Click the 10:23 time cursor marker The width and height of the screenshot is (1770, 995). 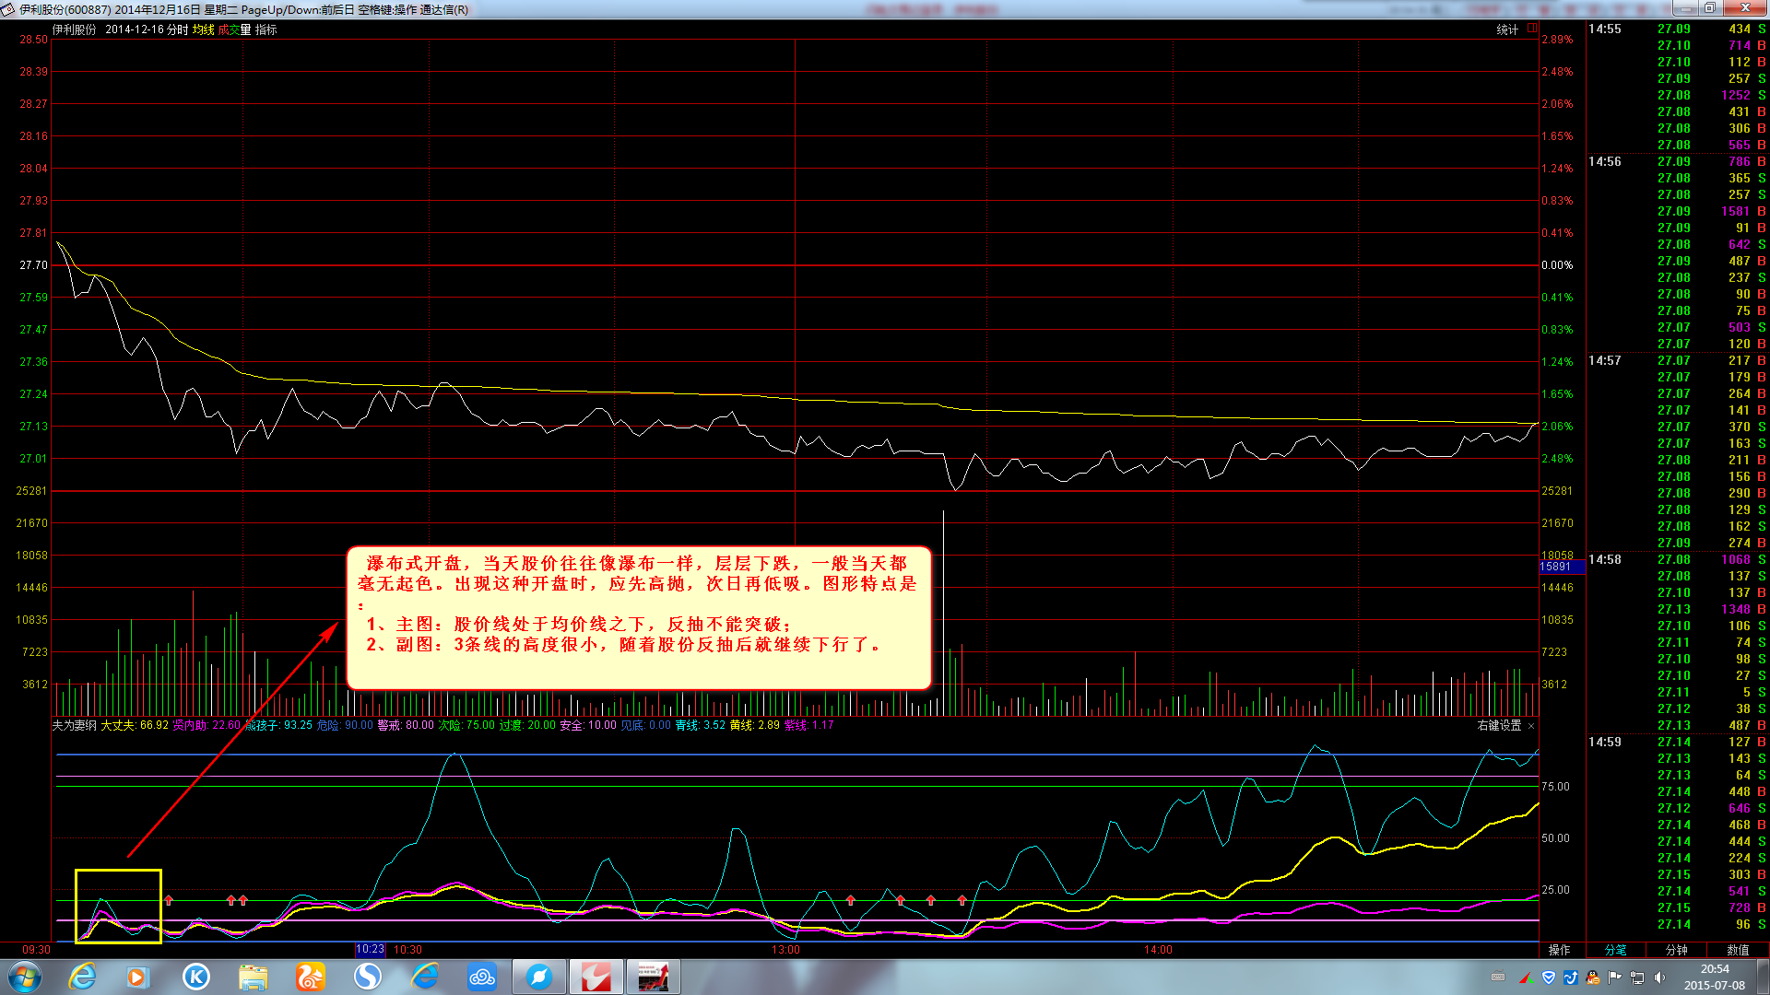pos(370,949)
